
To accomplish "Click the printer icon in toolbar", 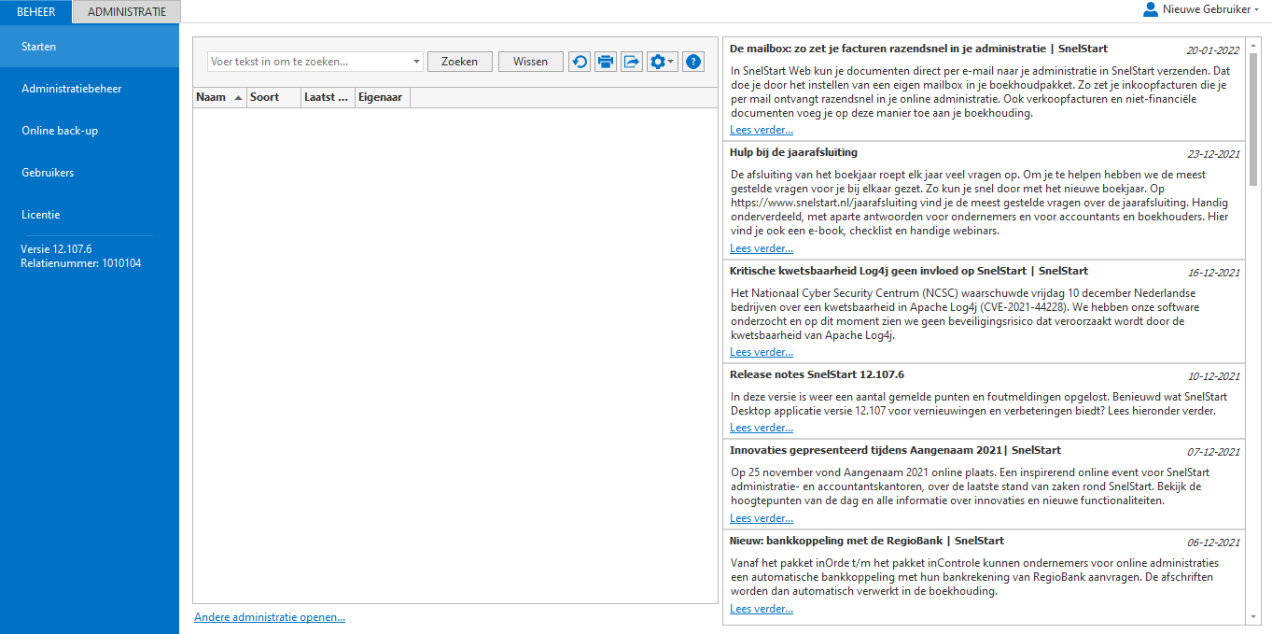I will 606,62.
